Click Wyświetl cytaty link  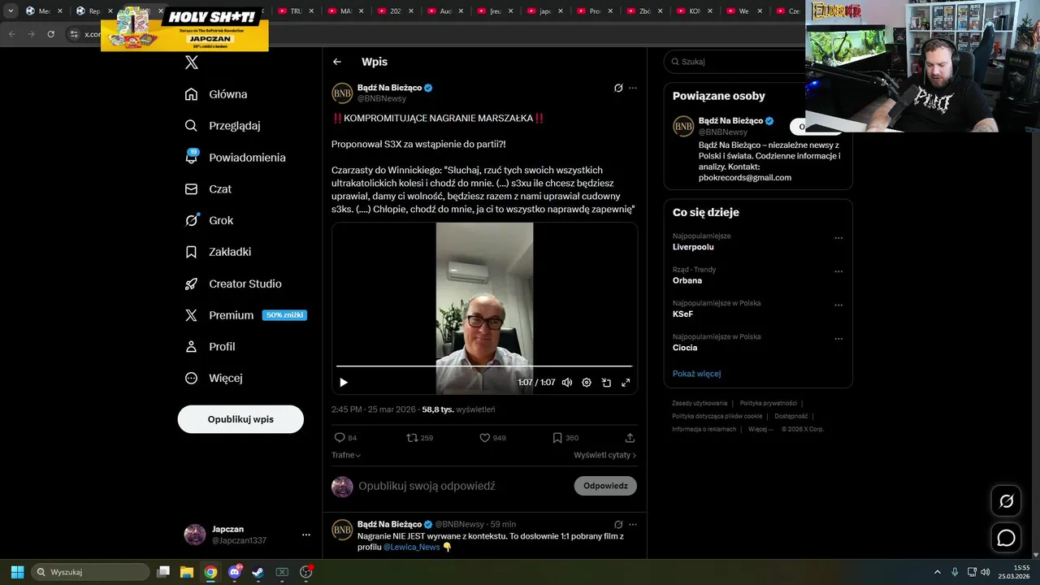pos(604,455)
